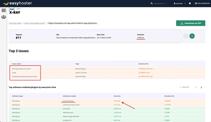Click woocommerce software module cell

[68, 101]
